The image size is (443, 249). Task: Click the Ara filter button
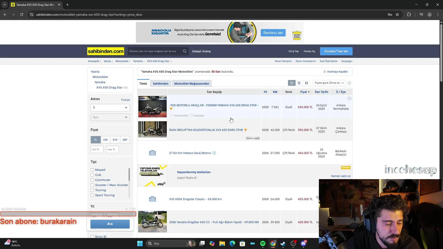click(110, 224)
